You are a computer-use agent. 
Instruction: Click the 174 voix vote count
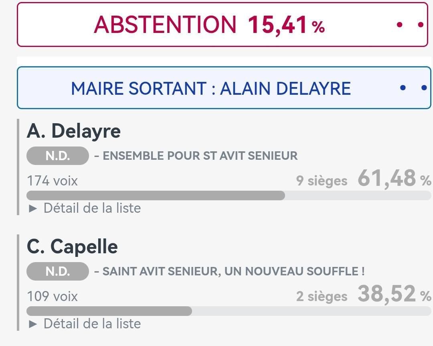[x=52, y=181]
